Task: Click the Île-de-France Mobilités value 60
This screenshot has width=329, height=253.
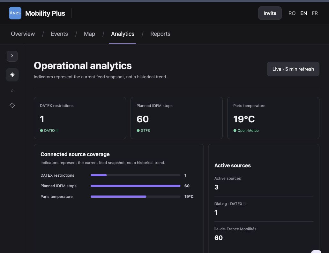Action: coord(218,238)
